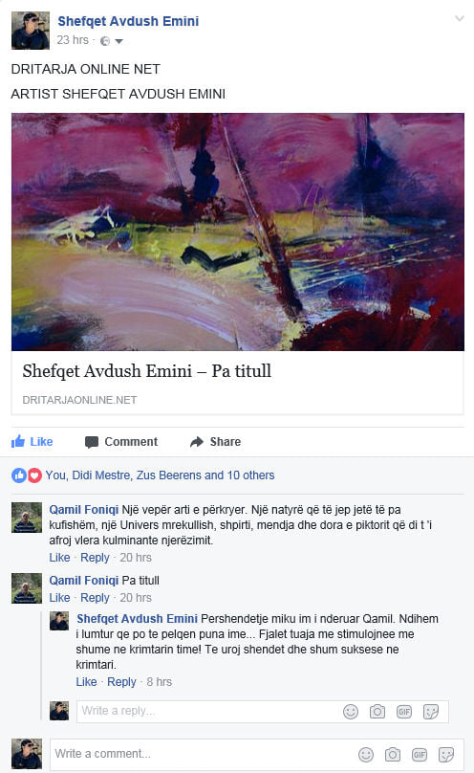
Task: Open Shefqet Avdush Emini profile name link
Action: coord(128,21)
